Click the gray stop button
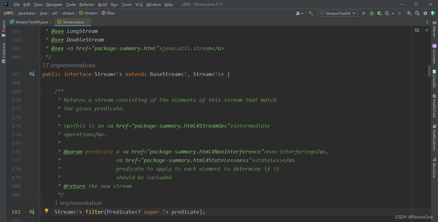 pos(399,13)
